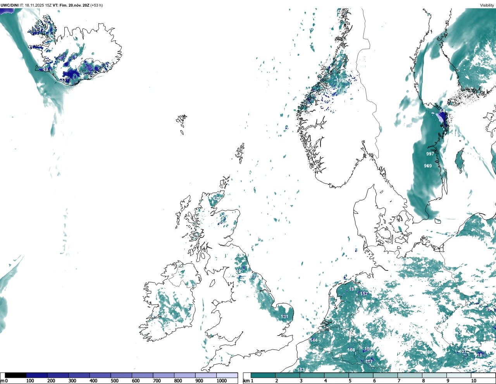Click the '2' tick on km scale

pyautogui.click(x=276, y=381)
